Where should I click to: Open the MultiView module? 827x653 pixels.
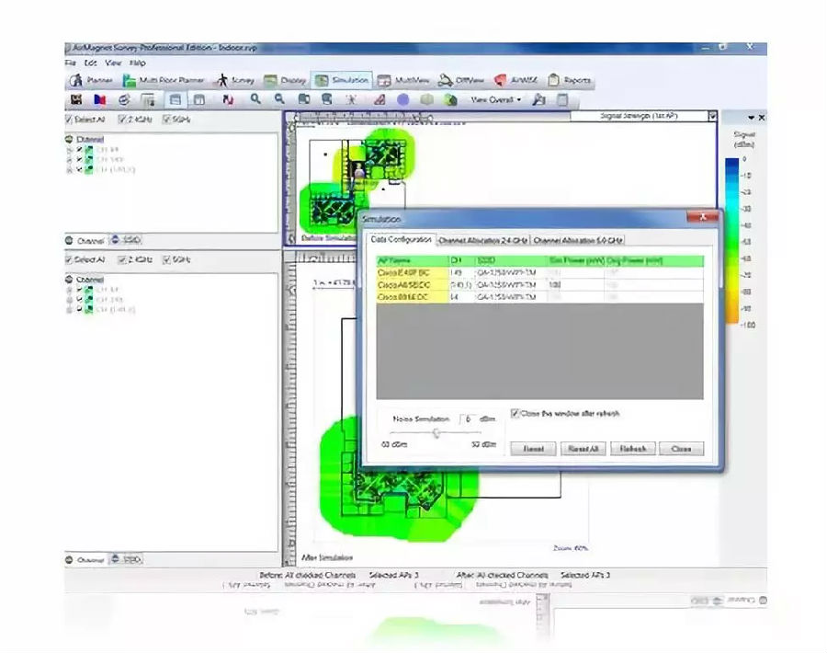[403, 81]
